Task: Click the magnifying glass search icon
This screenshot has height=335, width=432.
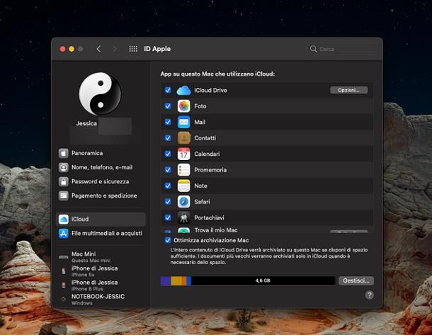Action: [x=313, y=49]
